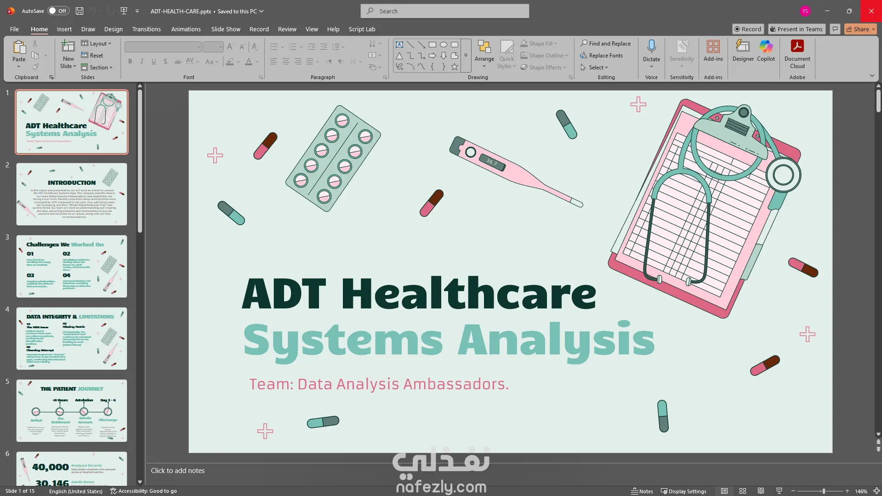
Task: Open the Transitions tab
Action: click(x=147, y=29)
